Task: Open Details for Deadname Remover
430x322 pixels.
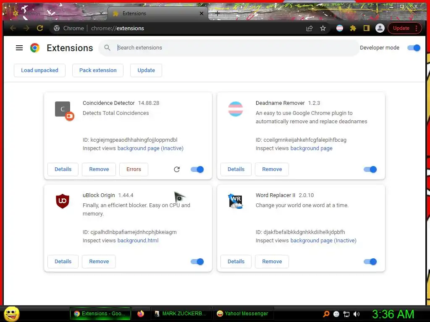Action: 236,169
